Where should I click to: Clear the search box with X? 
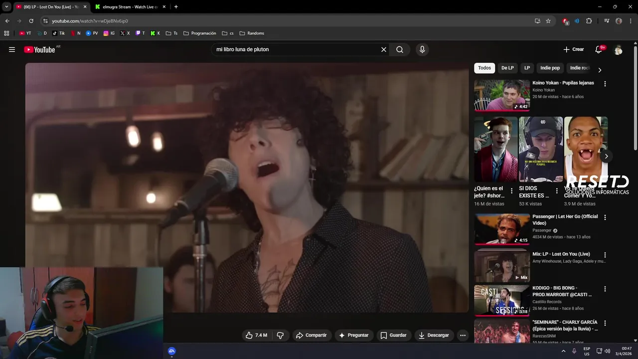pyautogui.click(x=384, y=49)
